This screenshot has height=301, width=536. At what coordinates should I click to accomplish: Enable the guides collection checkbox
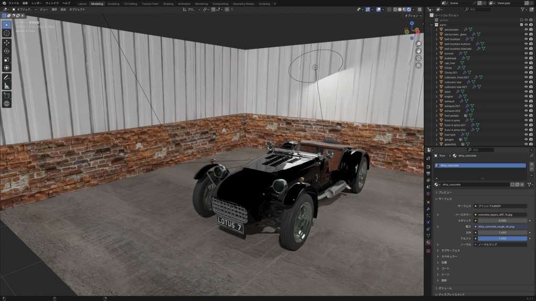521,20
